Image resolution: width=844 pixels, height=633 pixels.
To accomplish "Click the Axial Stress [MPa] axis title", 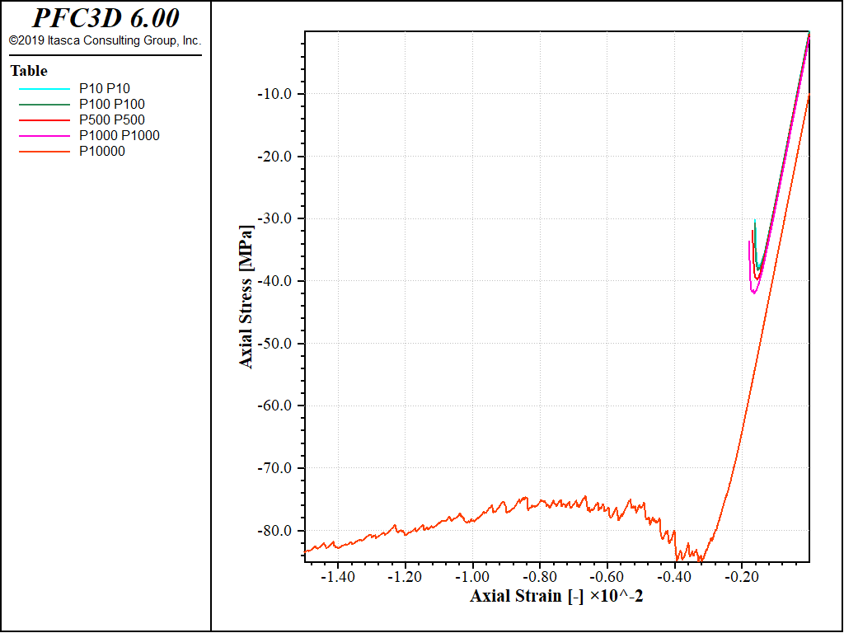I will 246,297.
